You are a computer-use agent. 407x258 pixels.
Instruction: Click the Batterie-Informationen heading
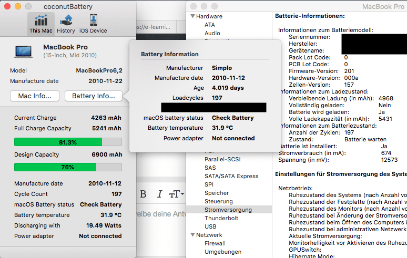pyautogui.click(x=310, y=16)
